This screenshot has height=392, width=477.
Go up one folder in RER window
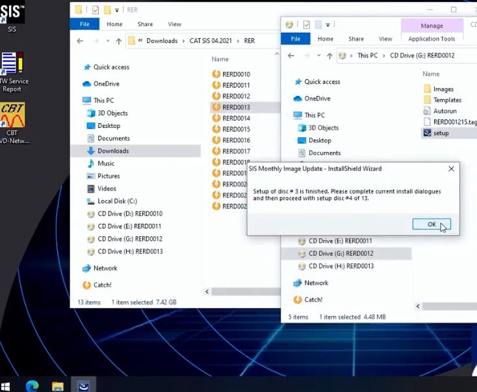click(119, 41)
